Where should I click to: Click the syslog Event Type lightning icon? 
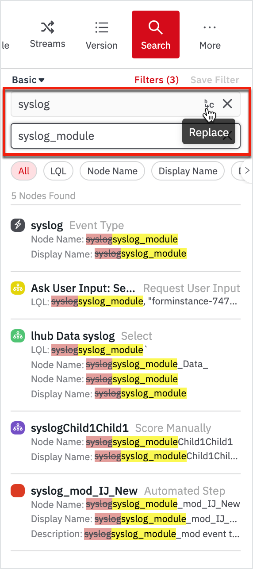pos(17,225)
